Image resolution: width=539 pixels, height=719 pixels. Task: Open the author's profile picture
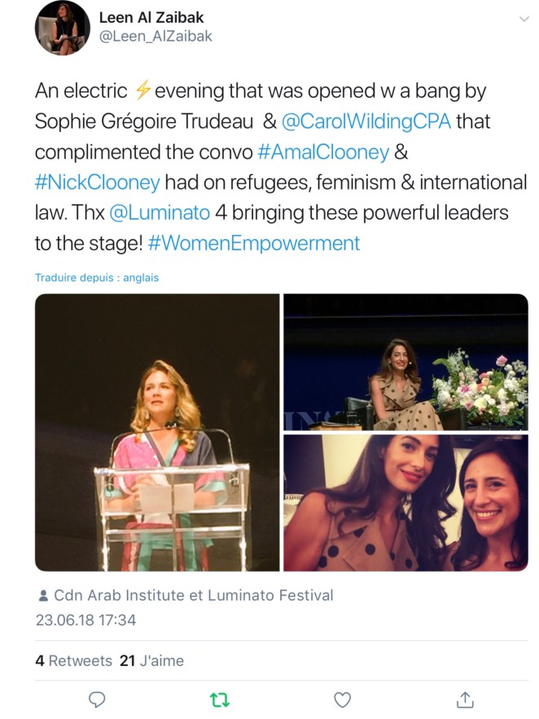point(62,28)
